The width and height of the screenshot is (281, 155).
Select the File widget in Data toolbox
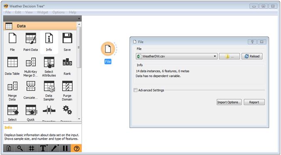(x=12, y=42)
